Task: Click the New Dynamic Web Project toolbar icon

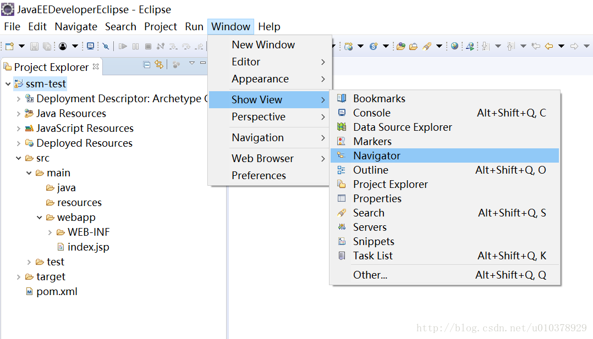Action: (x=349, y=47)
